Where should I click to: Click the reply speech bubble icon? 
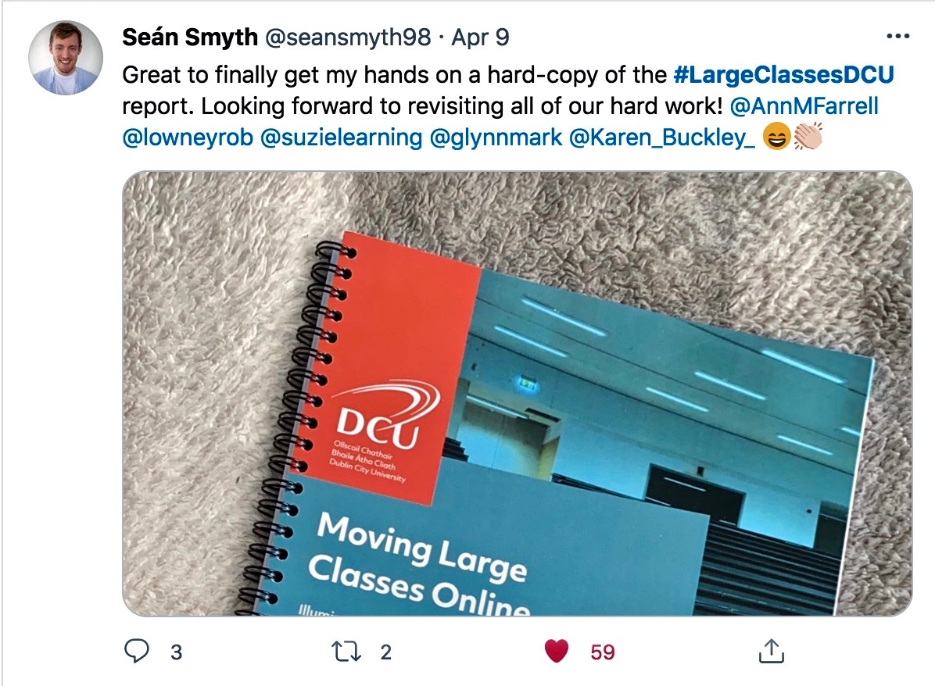(x=137, y=651)
